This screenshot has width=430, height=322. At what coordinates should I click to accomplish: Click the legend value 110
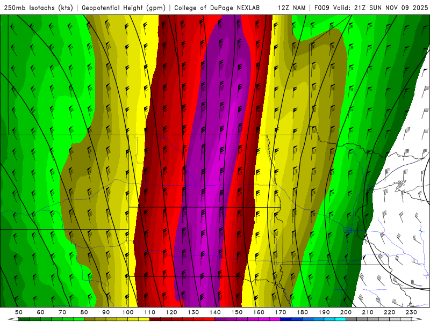point(150,312)
